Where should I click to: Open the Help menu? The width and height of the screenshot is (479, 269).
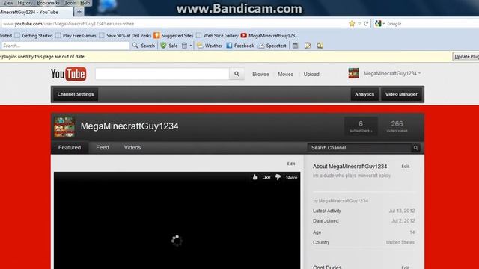pos(85,3)
